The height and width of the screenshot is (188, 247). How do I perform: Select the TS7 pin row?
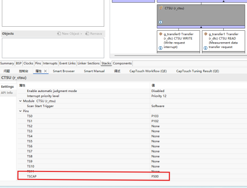pos(132,151)
